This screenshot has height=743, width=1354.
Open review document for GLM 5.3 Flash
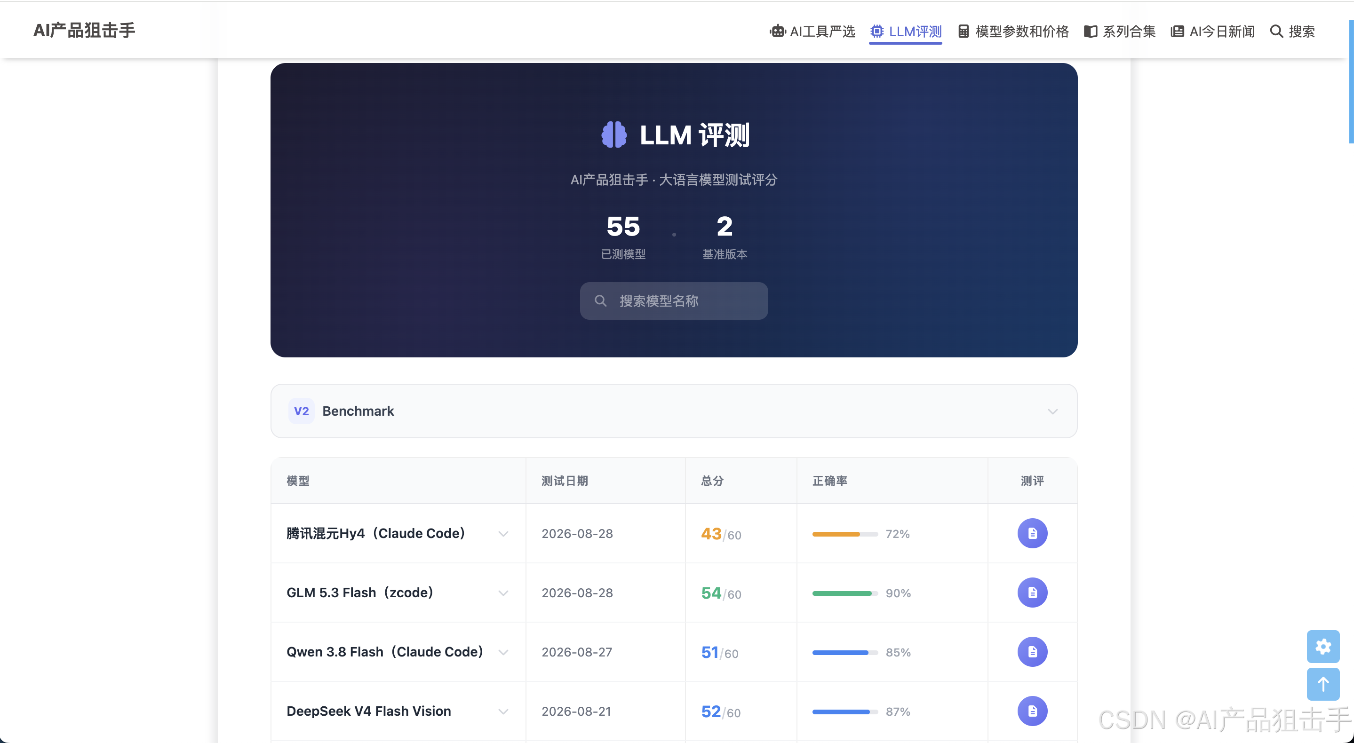coord(1032,593)
